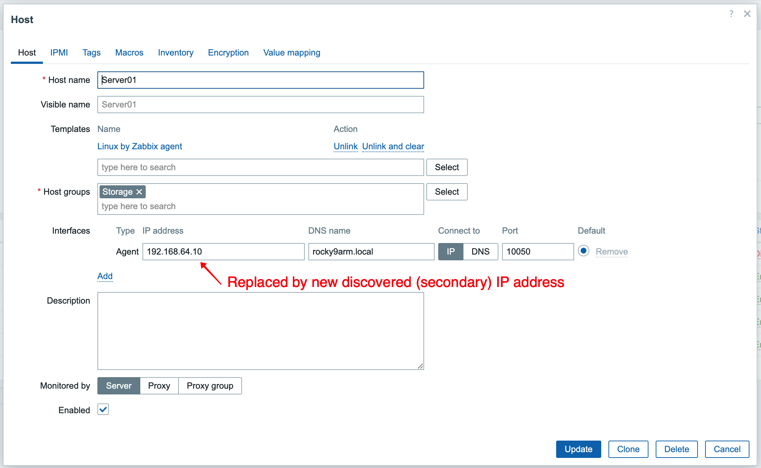Open the Linux by Zabbix agent template
Viewport: 761px width, 468px height.
(x=140, y=146)
